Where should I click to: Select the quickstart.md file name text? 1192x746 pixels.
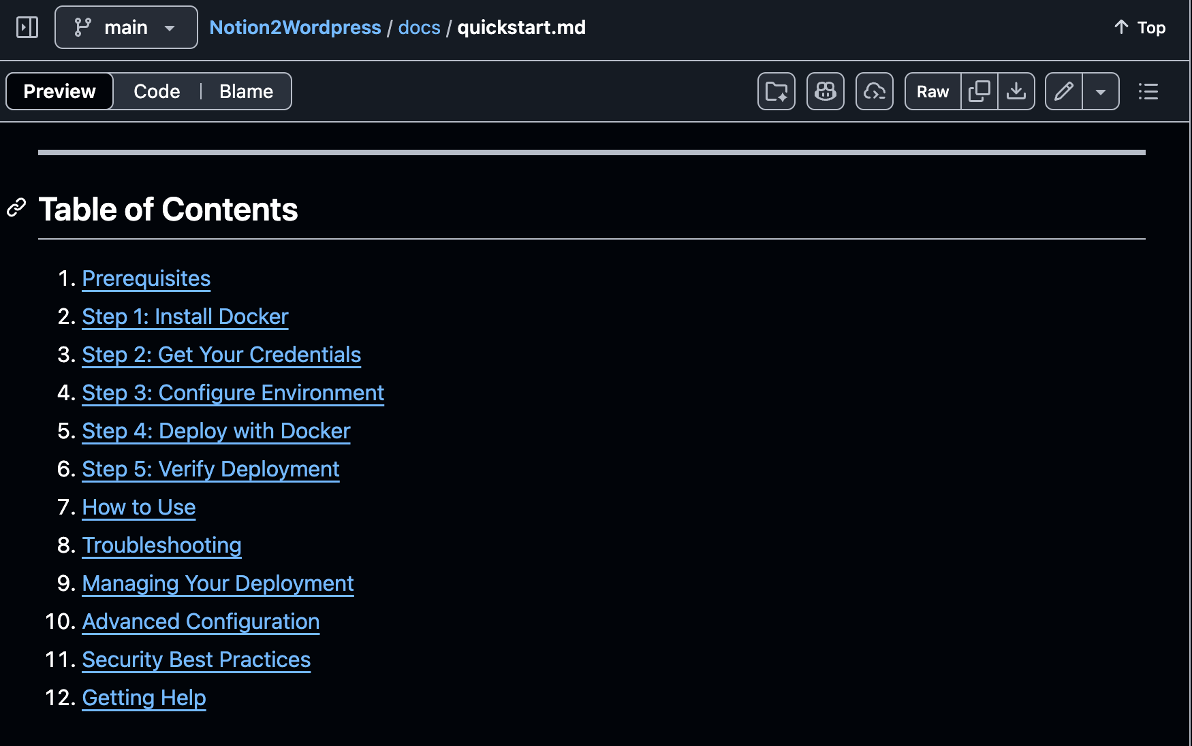pos(521,27)
